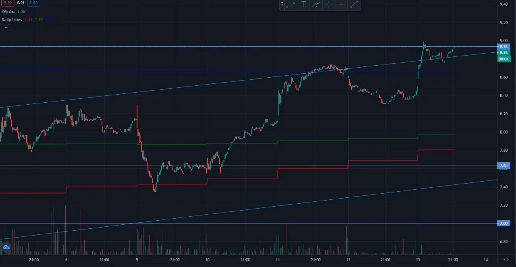Click the 6.80 price scale label

(x=504, y=242)
